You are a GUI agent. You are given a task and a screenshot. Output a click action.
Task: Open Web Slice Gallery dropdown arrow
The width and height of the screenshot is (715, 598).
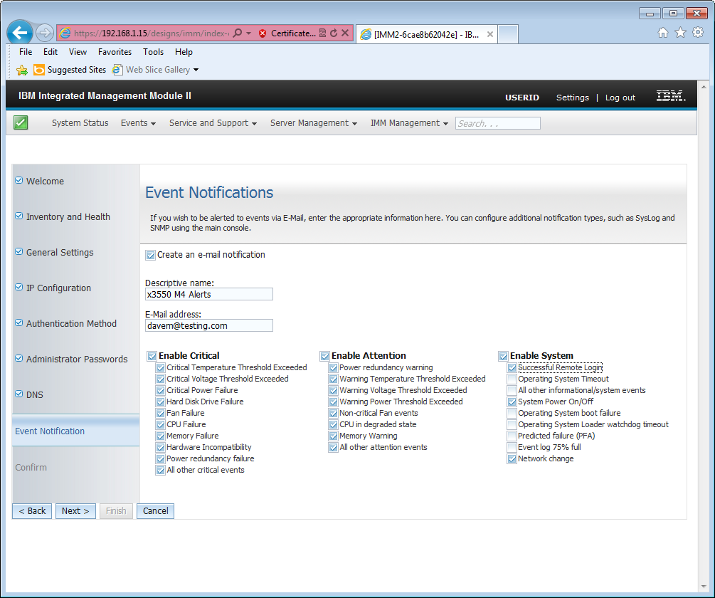click(196, 70)
